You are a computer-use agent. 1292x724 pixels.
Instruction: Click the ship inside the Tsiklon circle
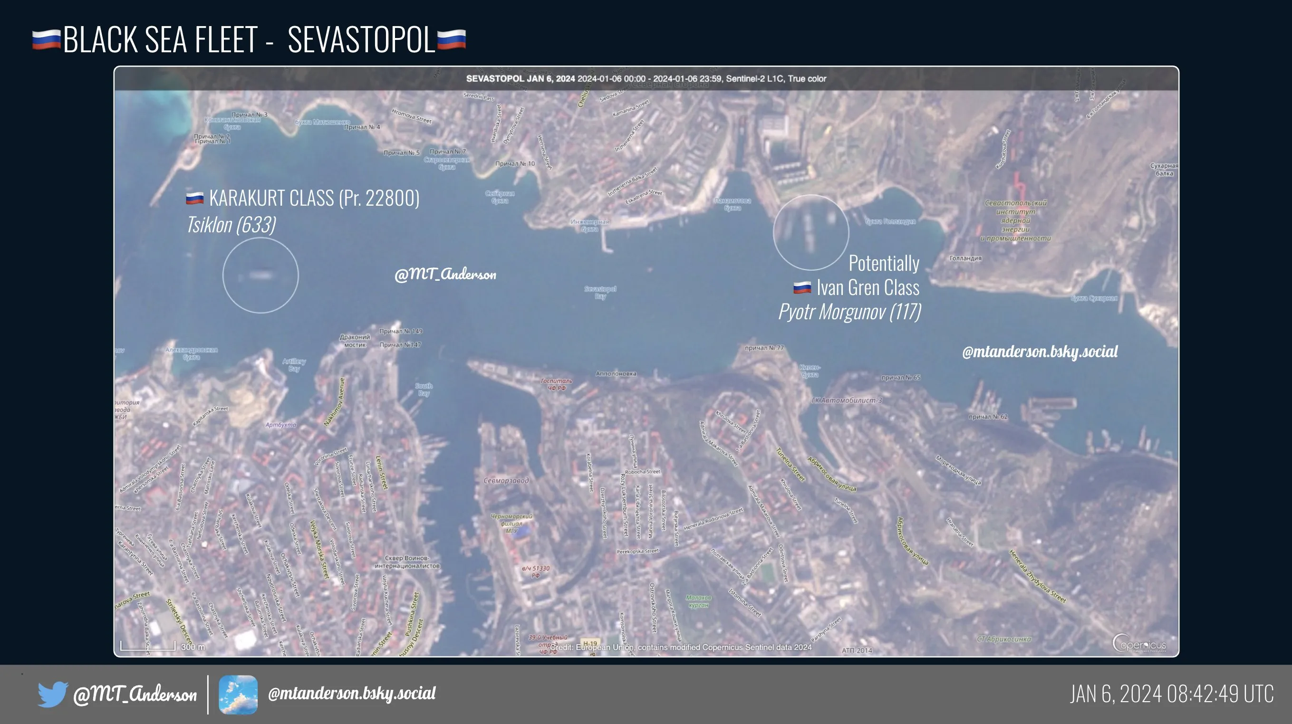(x=261, y=275)
